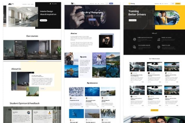Click the highly experienced instructors icon

click(134, 39)
